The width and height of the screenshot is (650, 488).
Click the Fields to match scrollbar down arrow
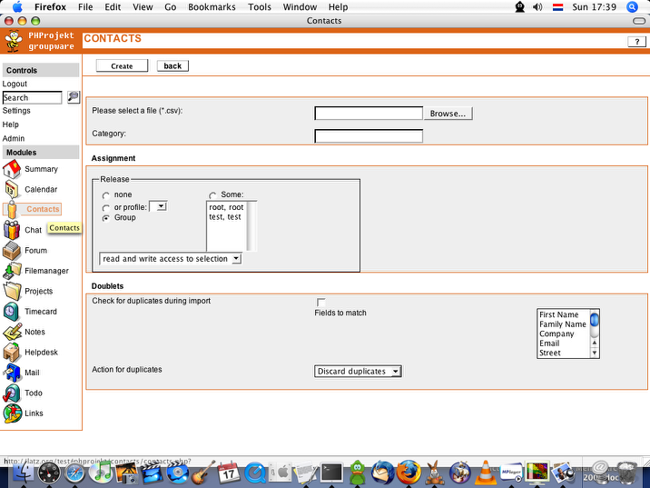(595, 354)
